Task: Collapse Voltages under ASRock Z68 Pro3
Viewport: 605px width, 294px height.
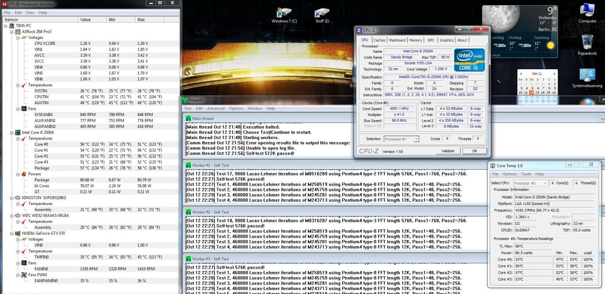Action: coord(19,38)
